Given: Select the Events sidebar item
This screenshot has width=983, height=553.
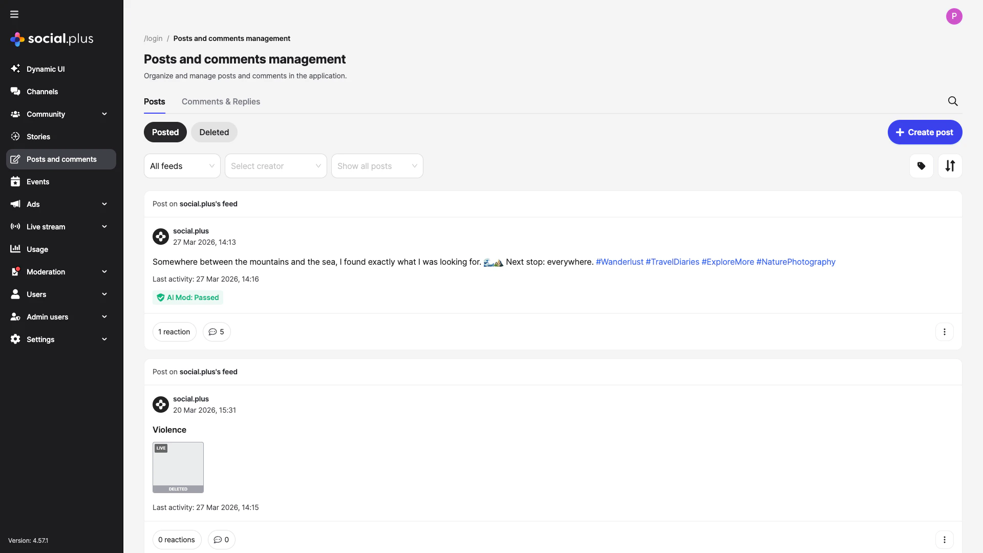Looking at the screenshot, I should click(37, 181).
